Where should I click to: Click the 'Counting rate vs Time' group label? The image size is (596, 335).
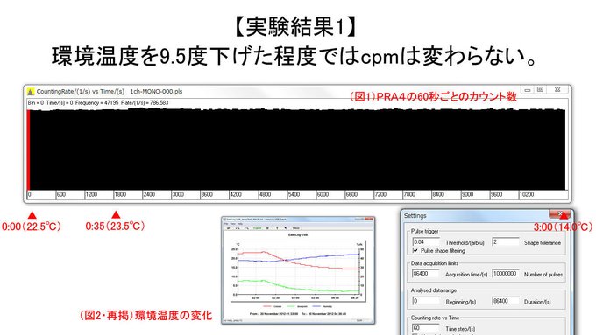(435, 318)
